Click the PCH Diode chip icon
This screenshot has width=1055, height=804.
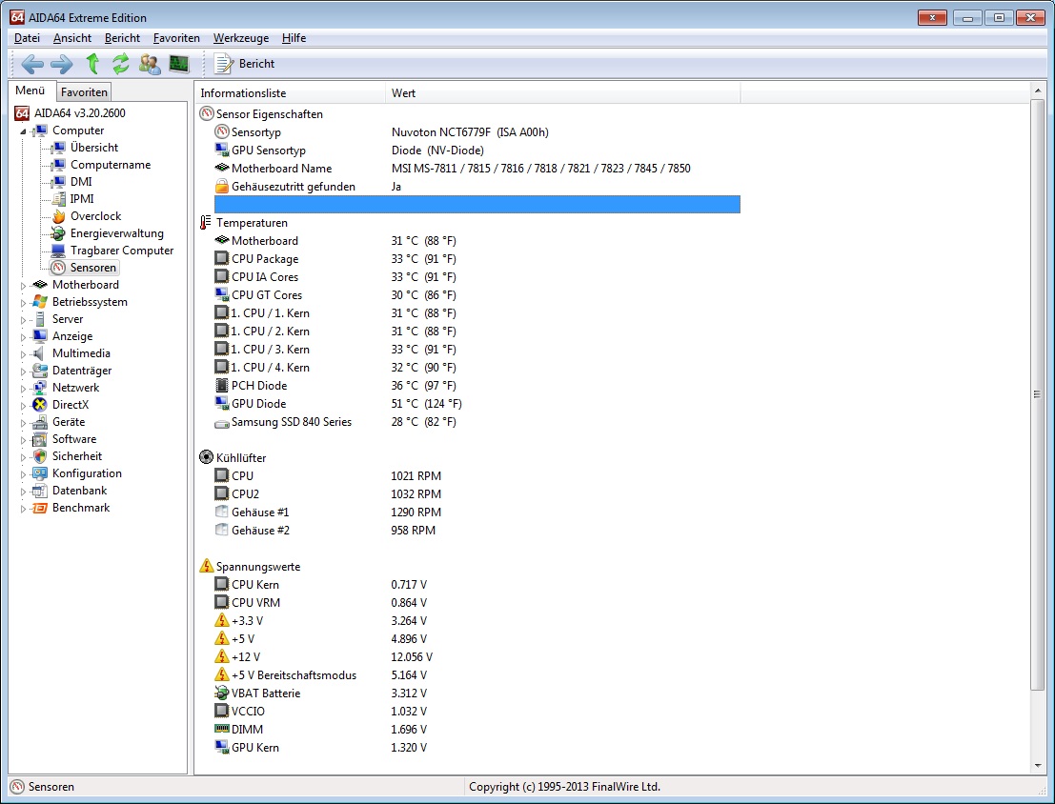221,386
